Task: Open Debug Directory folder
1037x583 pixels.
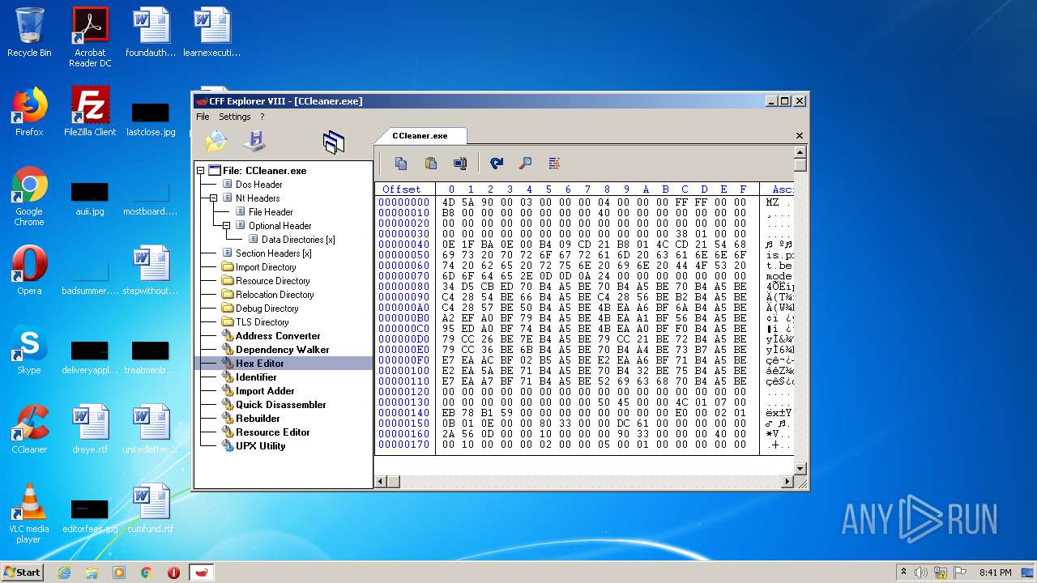Action: (267, 309)
